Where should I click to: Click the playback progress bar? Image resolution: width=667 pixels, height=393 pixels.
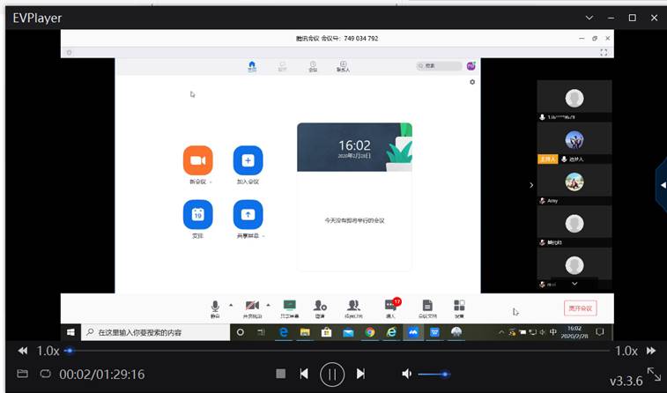(335, 351)
